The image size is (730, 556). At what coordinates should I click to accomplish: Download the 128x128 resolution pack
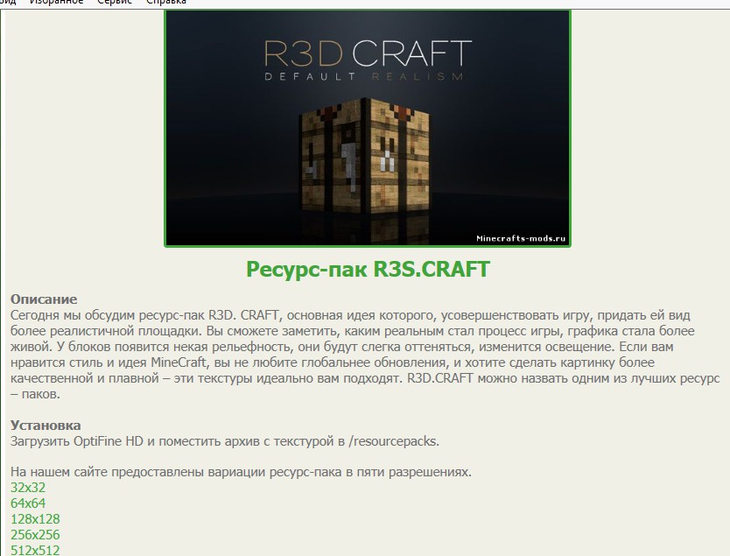pyautogui.click(x=35, y=519)
